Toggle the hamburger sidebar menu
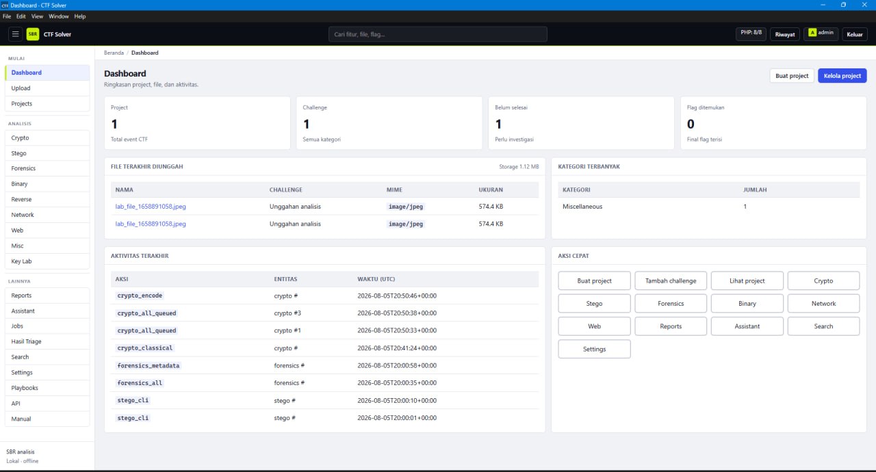The width and height of the screenshot is (876, 472). 15,34
